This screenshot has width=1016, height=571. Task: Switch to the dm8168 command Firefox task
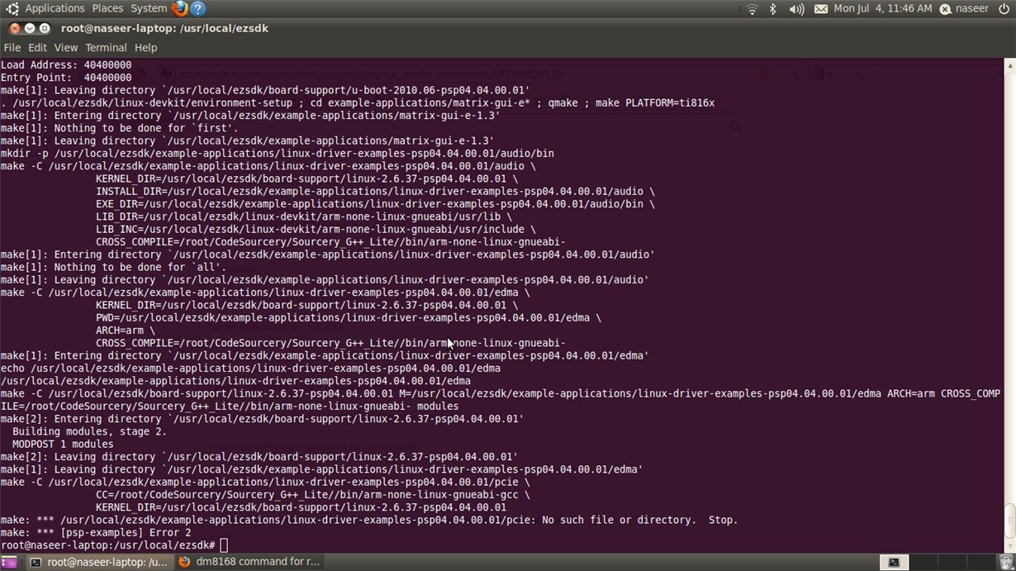(x=248, y=562)
